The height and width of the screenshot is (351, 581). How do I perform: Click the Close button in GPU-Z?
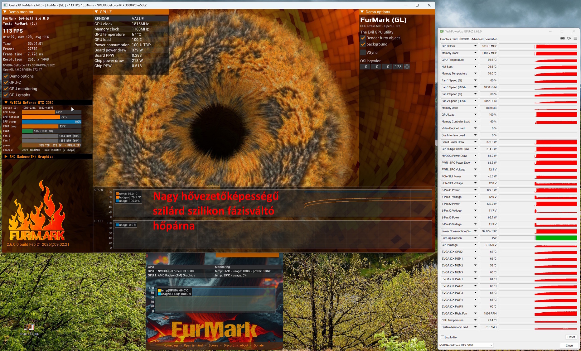point(569,345)
